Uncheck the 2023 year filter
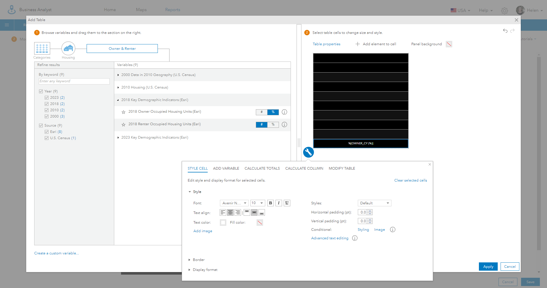This screenshot has width=547, height=288. [46, 98]
